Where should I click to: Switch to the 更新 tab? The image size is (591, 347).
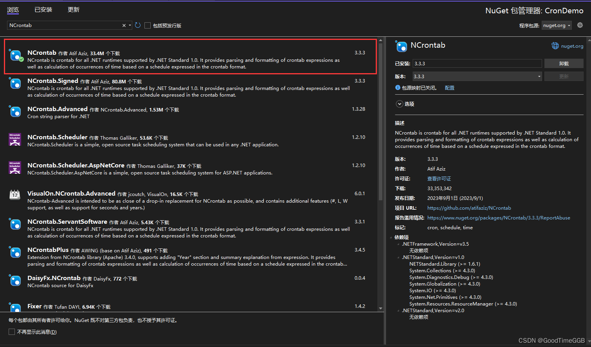click(74, 9)
